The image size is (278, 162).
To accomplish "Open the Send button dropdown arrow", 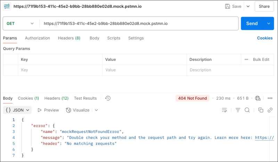I will (268, 24).
